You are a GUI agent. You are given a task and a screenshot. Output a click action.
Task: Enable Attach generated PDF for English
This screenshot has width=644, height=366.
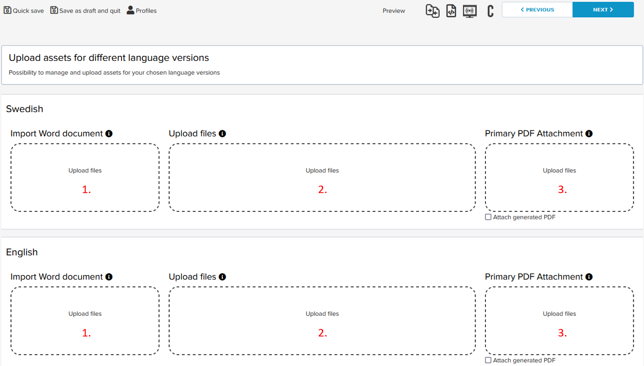pyautogui.click(x=488, y=360)
